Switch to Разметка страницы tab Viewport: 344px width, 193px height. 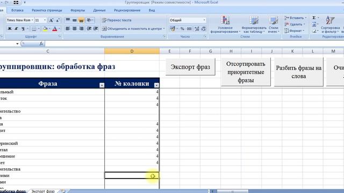pyautogui.click(x=47, y=10)
